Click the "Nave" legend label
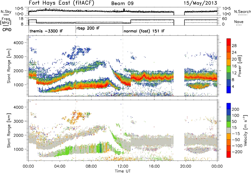 (x=239, y=22)
